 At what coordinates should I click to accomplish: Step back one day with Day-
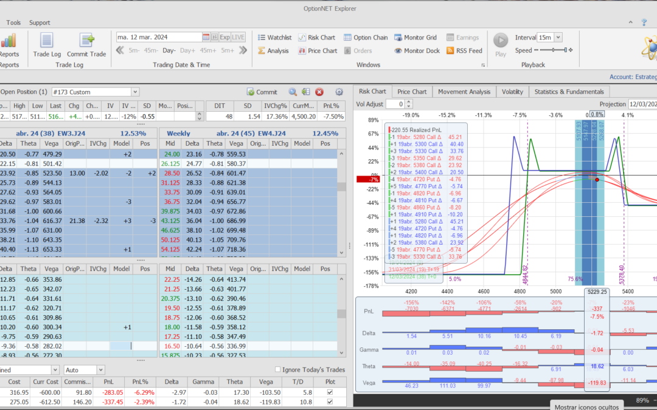click(x=169, y=51)
